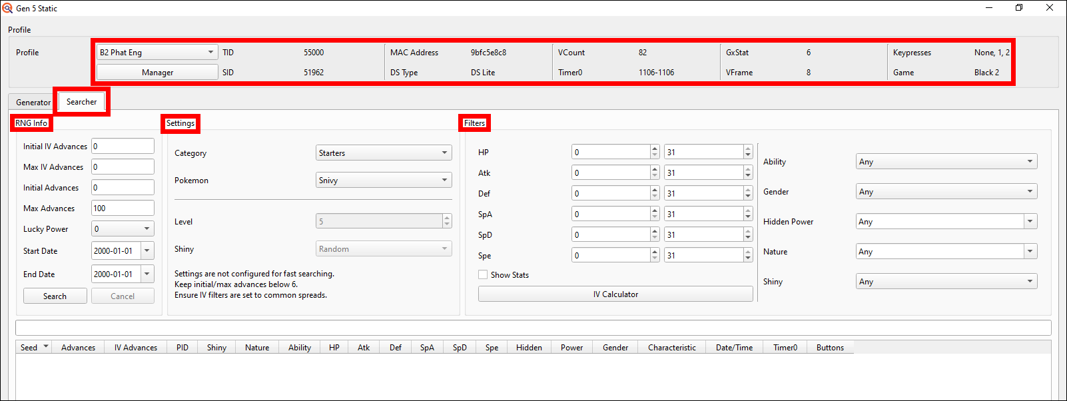Open the Shiny filter dropdown

pos(946,281)
